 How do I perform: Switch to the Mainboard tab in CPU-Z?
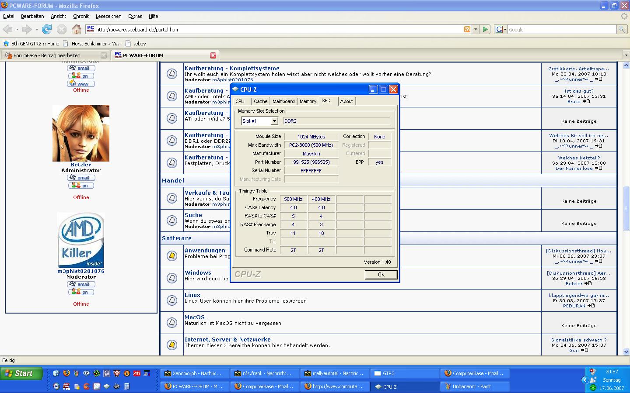pos(283,101)
